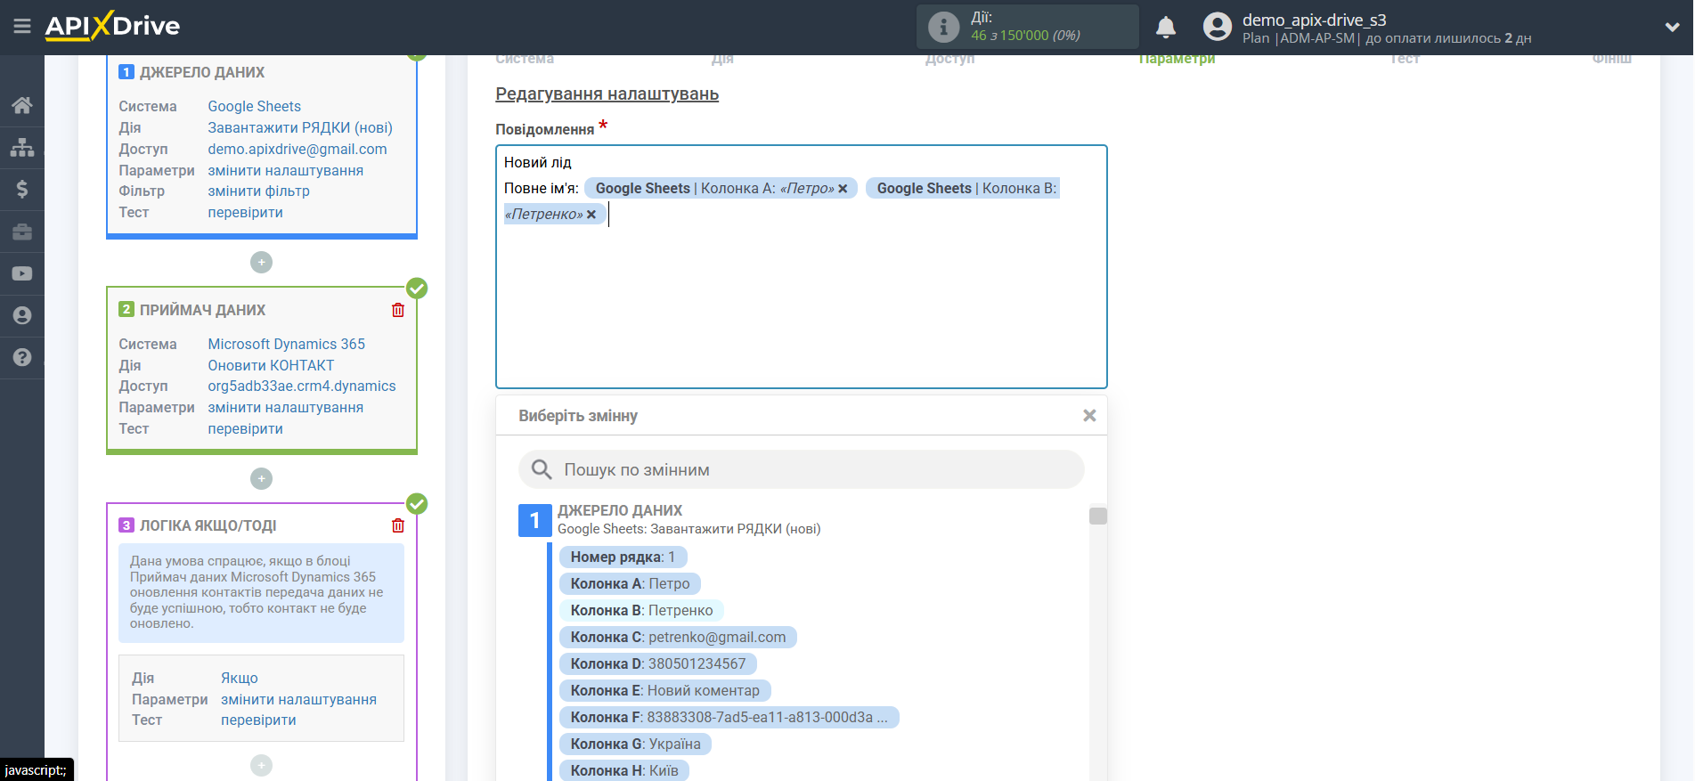
Task: Select variable Колонка C: petrenko@gmail.com
Action: pos(678,637)
